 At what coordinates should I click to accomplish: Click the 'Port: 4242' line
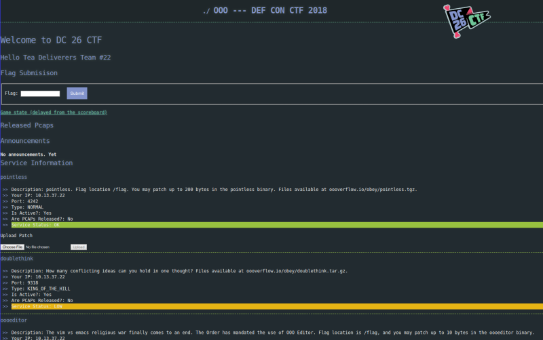24,201
